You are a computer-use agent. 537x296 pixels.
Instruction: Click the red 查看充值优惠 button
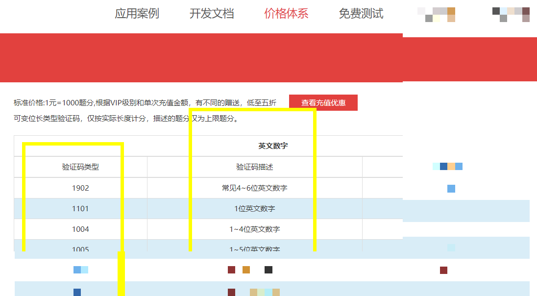click(x=323, y=103)
